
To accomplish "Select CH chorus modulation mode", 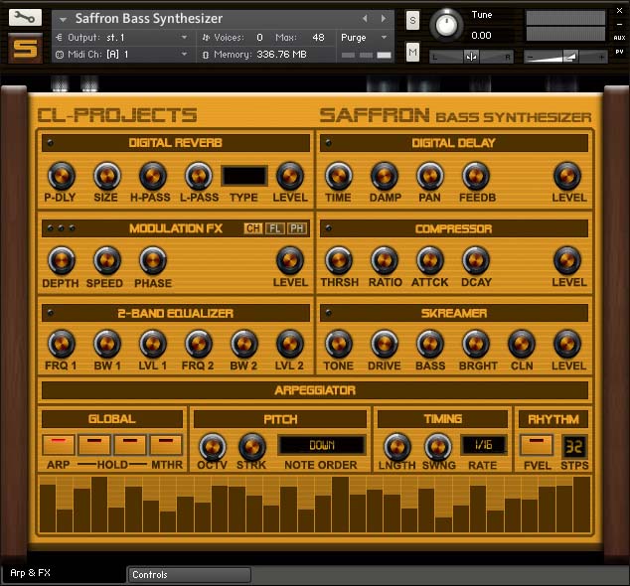I will [x=253, y=228].
